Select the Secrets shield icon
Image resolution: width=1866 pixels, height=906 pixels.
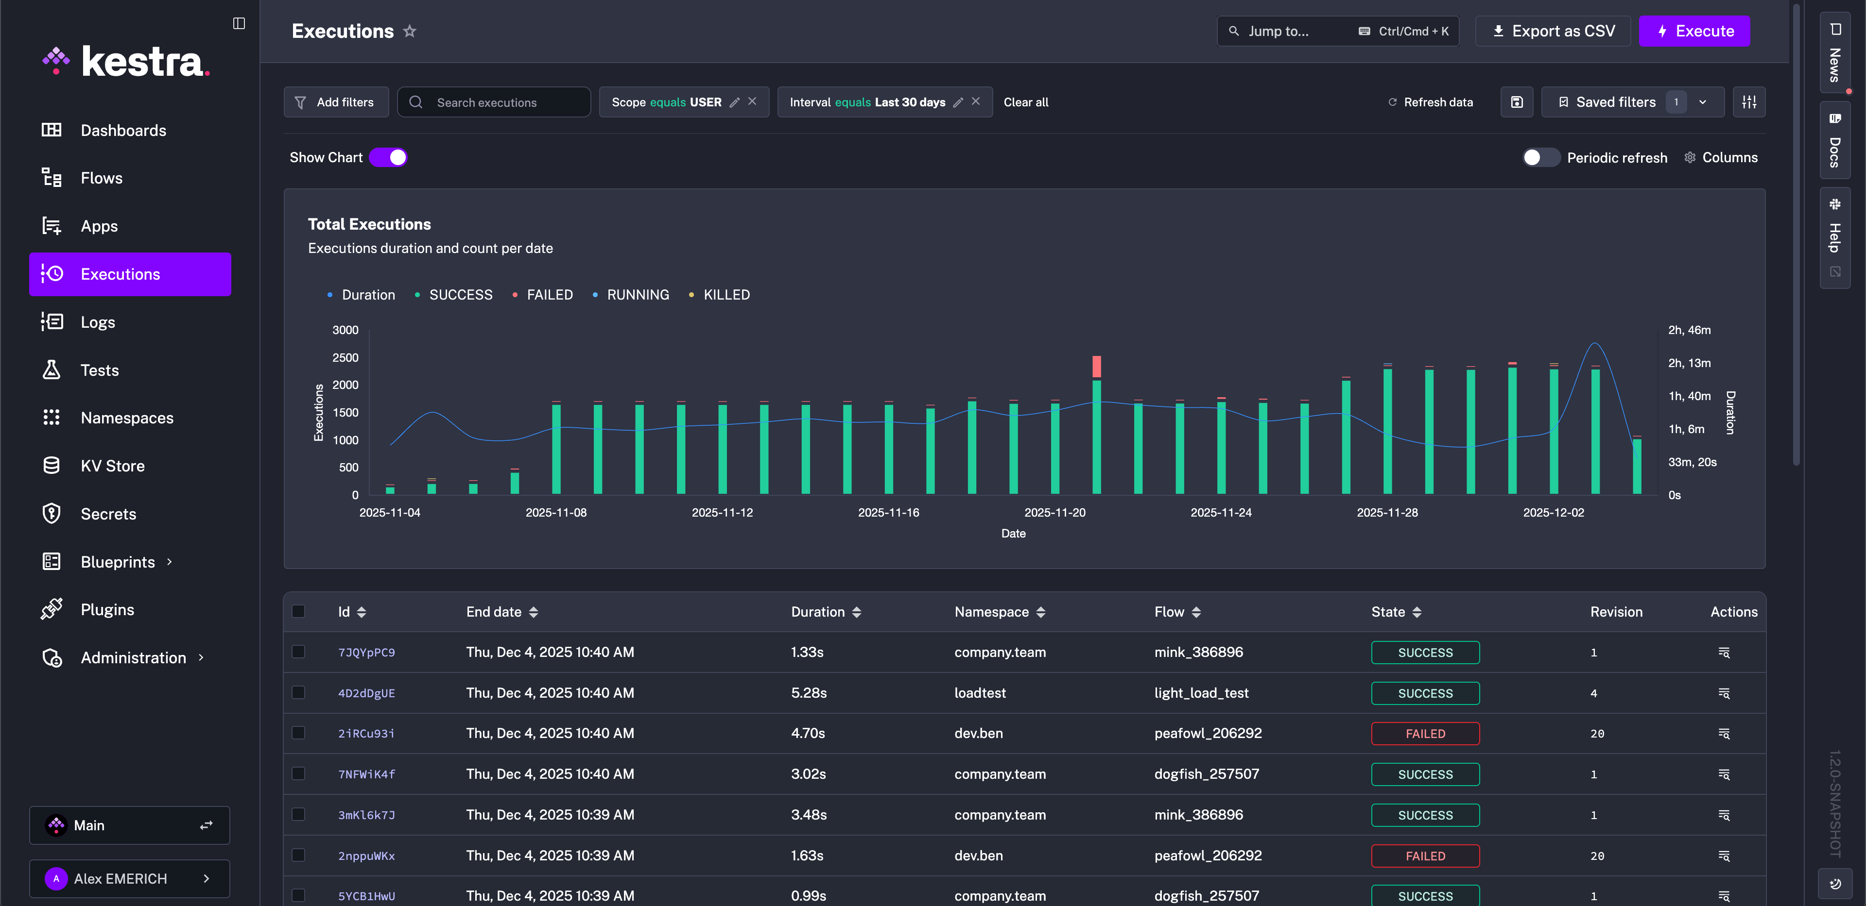click(x=51, y=514)
